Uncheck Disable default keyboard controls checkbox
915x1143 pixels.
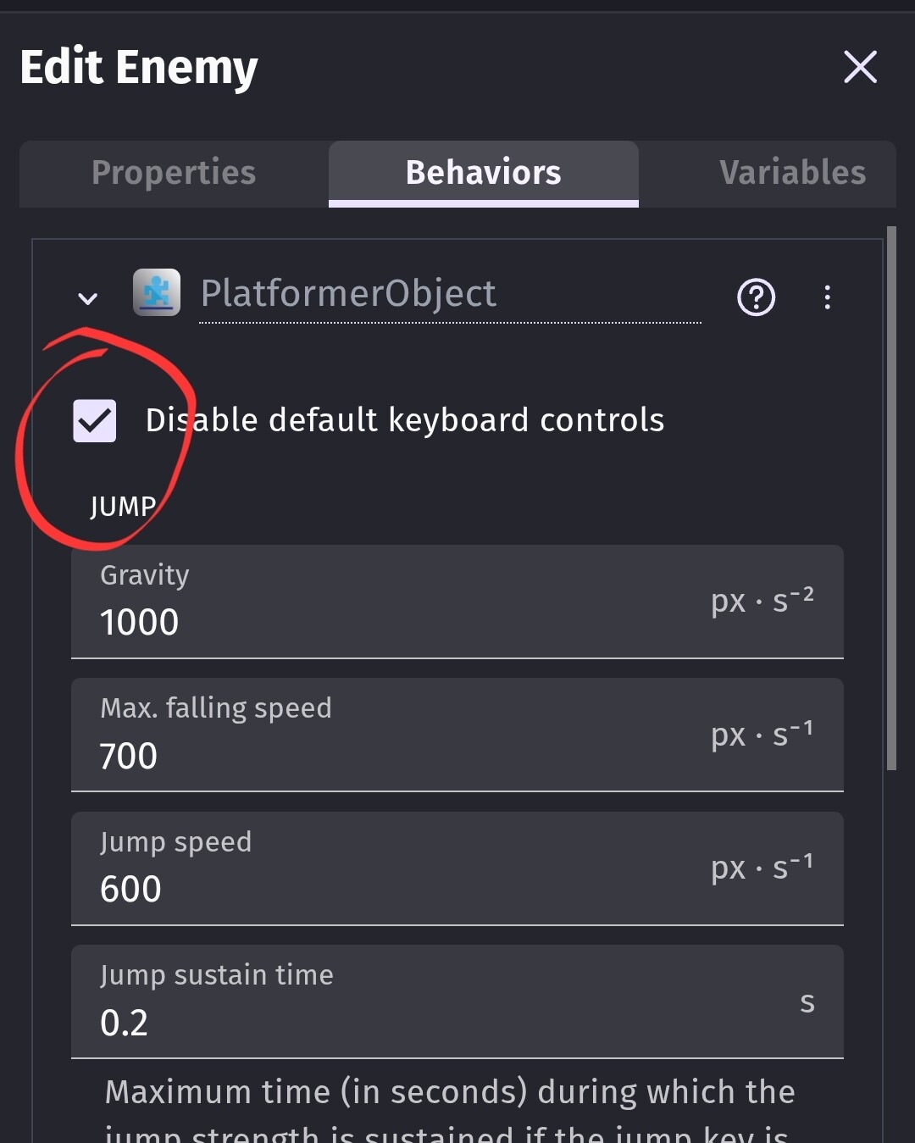95,421
